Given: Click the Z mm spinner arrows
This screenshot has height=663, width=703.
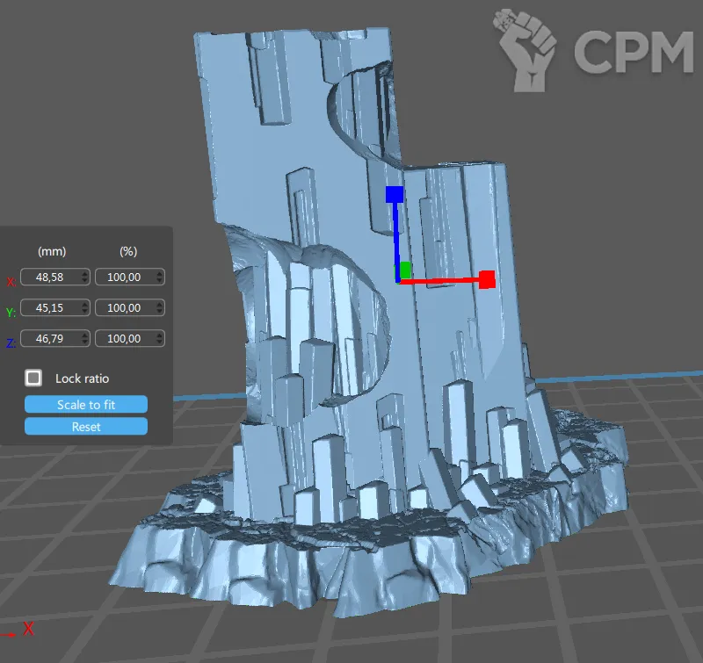Looking at the screenshot, I should click(x=84, y=338).
